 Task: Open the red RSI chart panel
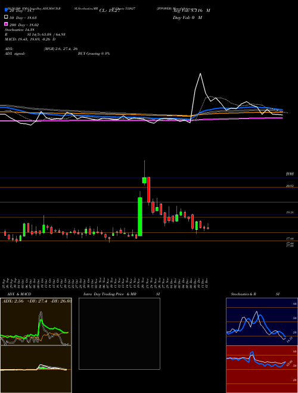point(262,369)
